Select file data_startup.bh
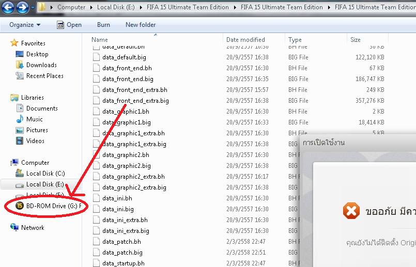 124,263
